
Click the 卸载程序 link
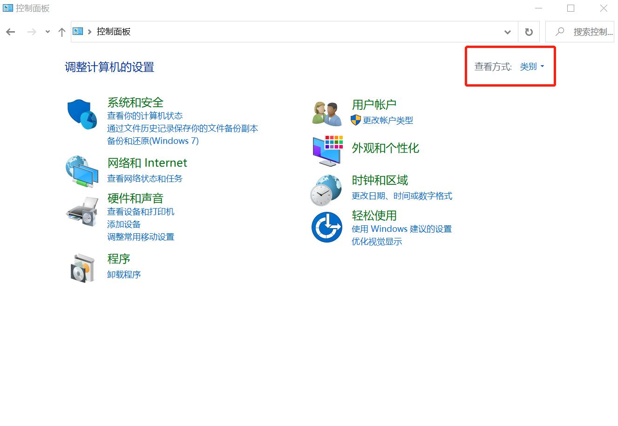123,274
